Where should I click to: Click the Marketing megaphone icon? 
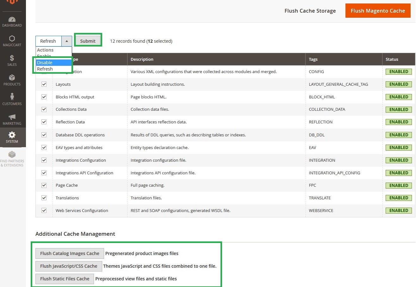tap(12, 117)
